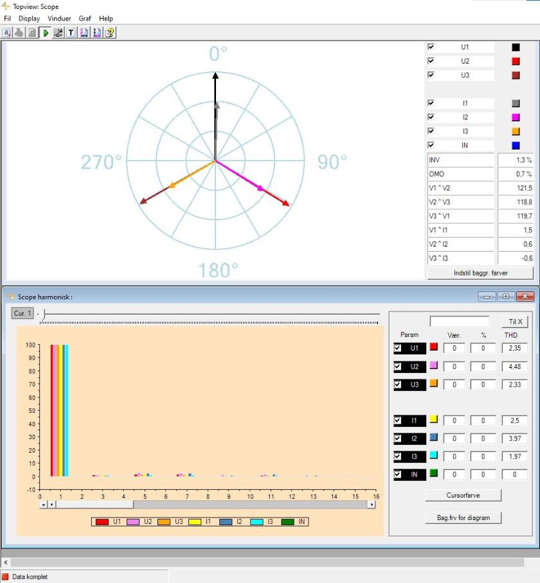The height and width of the screenshot is (583, 540).
Task: Click the horizontal cursor measurement toolbar icon
Action: [84, 33]
